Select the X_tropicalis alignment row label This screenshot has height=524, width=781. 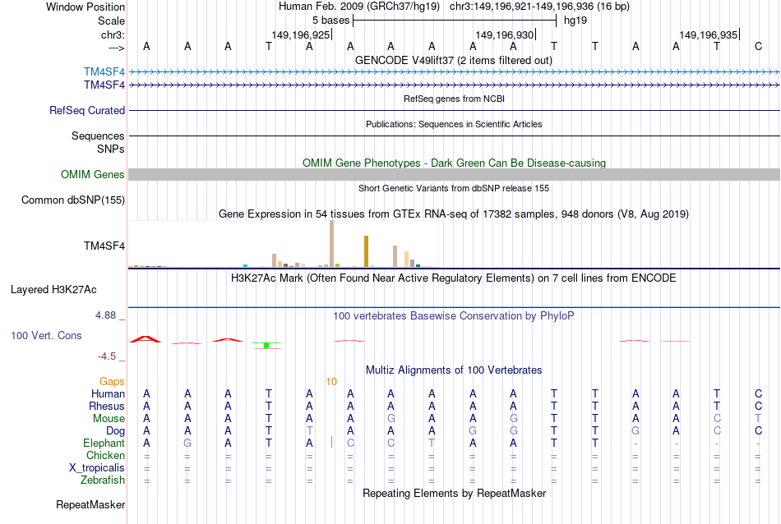point(97,468)
